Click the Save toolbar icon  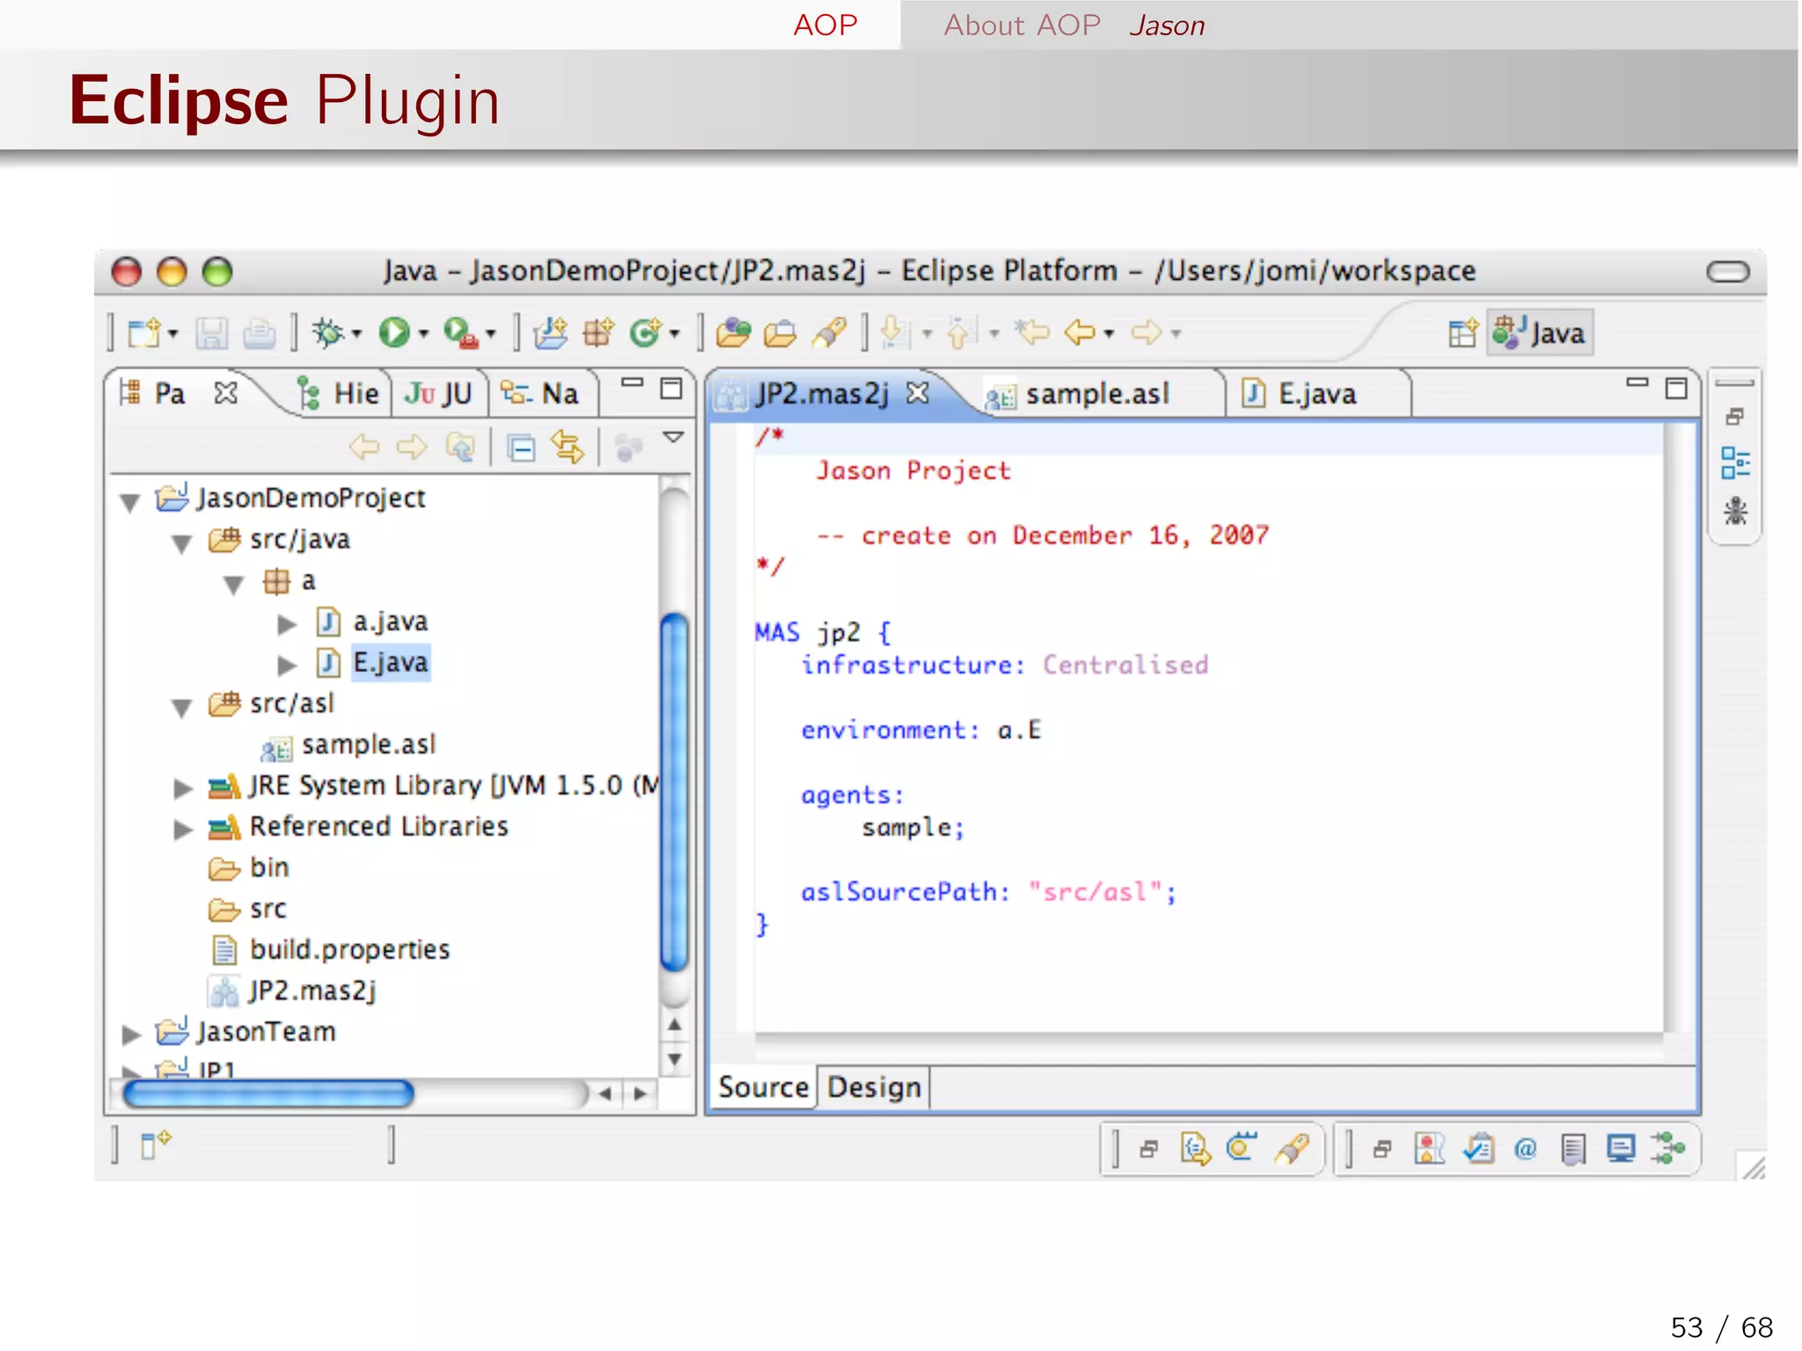pos(212,333)
